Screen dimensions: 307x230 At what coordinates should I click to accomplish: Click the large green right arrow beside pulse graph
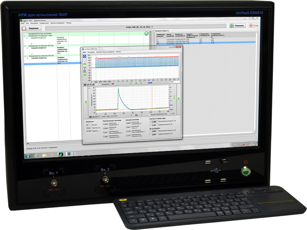tap(179, 99)
